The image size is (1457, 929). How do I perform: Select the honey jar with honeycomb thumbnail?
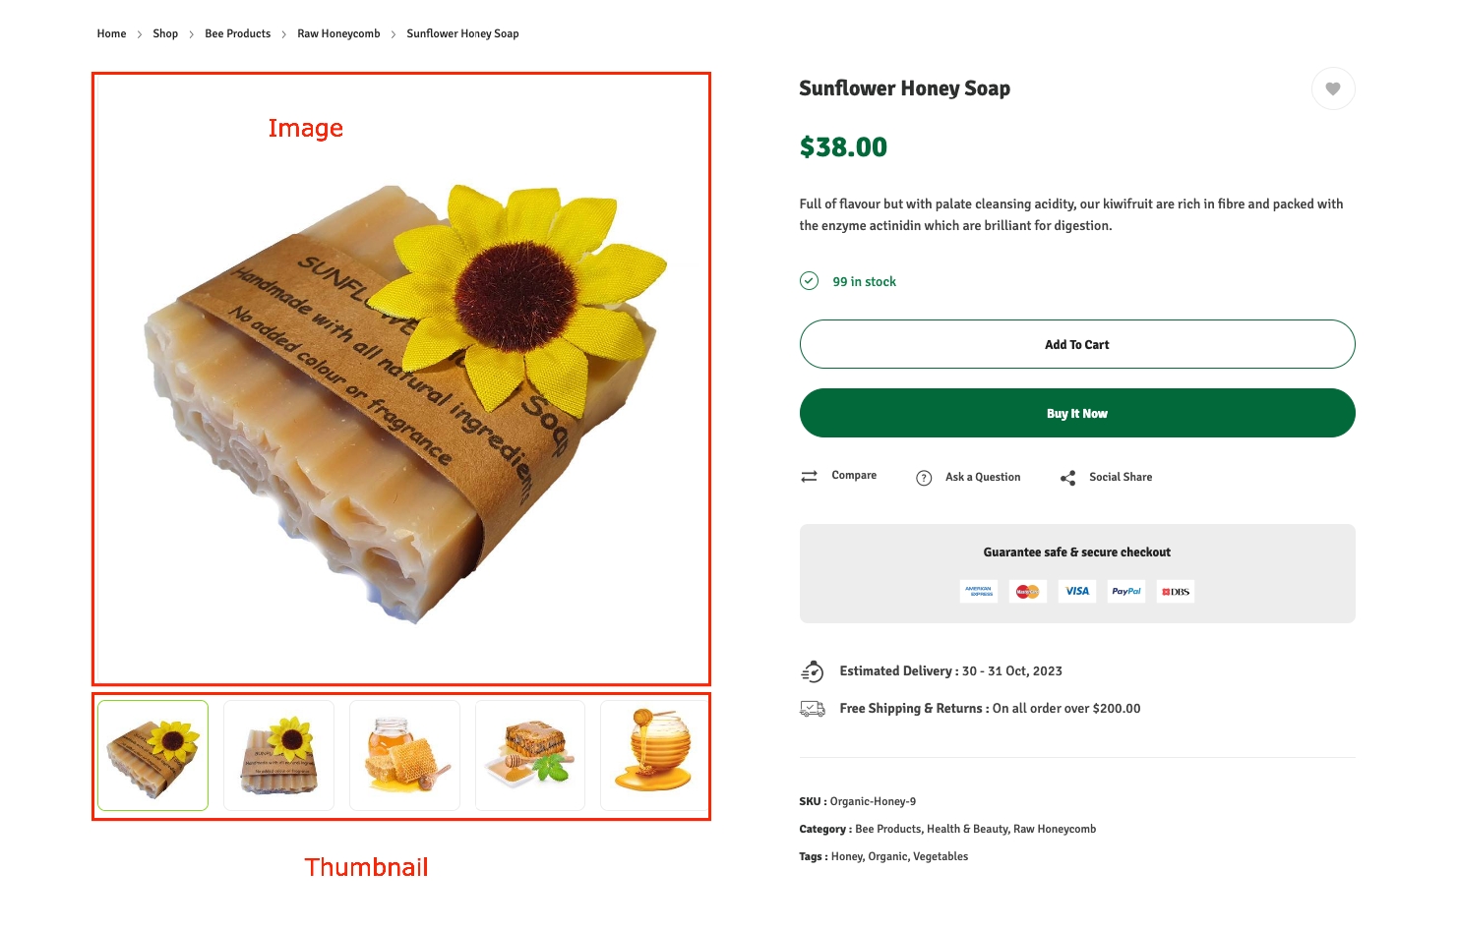pos(404,755)
